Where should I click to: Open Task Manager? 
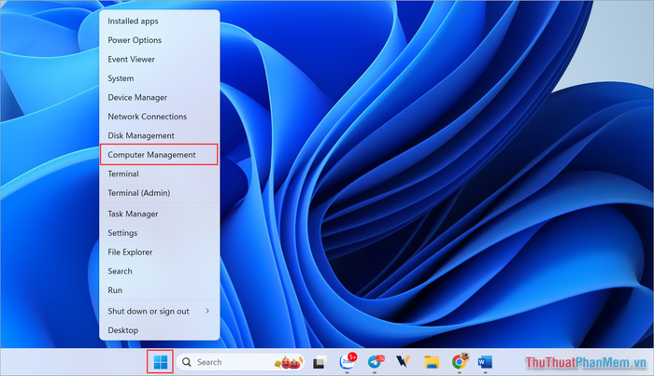[x=160, y=214]
